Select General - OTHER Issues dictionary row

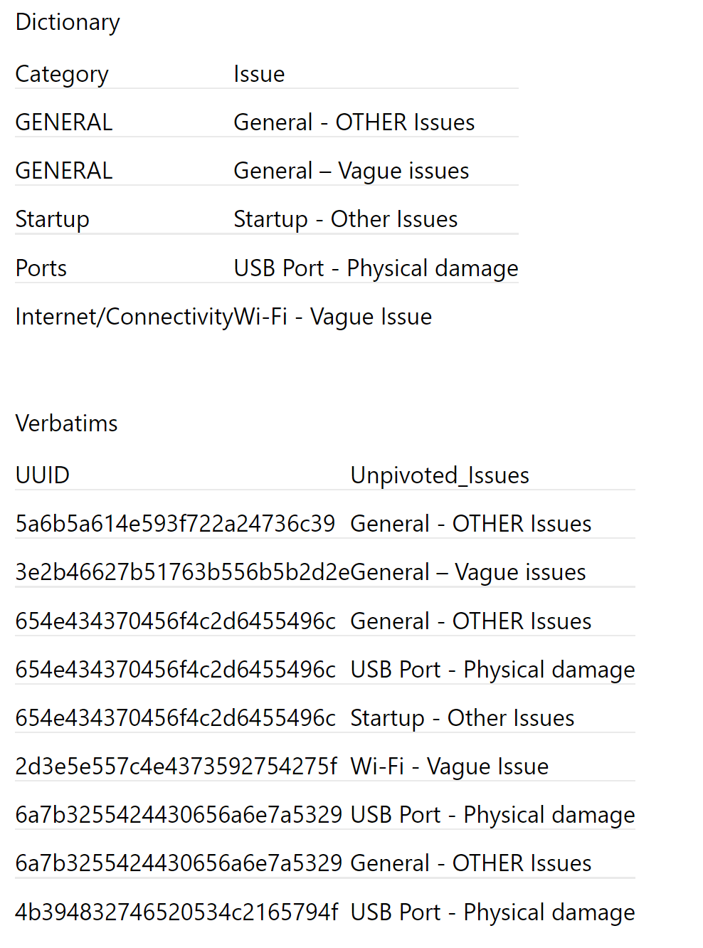(x=354, y=122)
